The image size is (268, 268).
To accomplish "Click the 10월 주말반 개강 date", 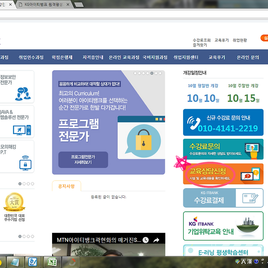I will [x=243, y=98].
